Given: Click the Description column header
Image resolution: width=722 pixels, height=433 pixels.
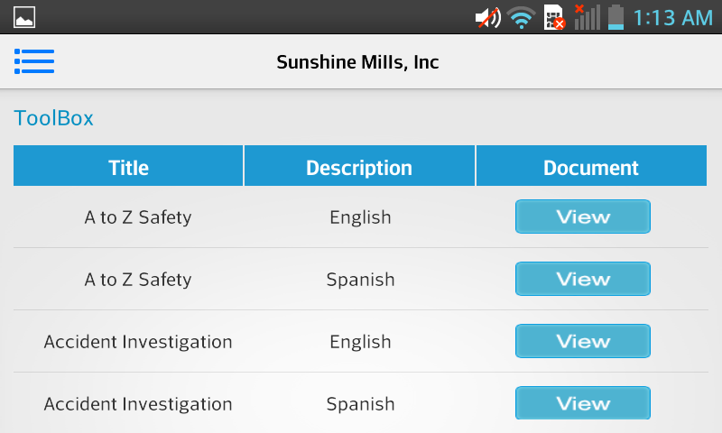Looking at the screenshot, I should coord(359,166).
